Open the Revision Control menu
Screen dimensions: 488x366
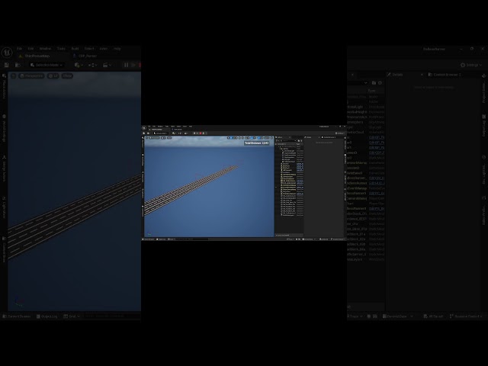[466, 316]
